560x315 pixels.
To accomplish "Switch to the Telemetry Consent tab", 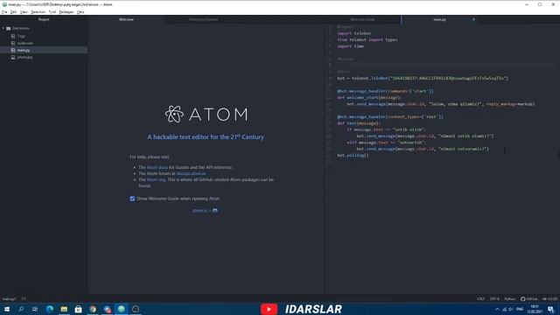I will (x=204, y=19).
